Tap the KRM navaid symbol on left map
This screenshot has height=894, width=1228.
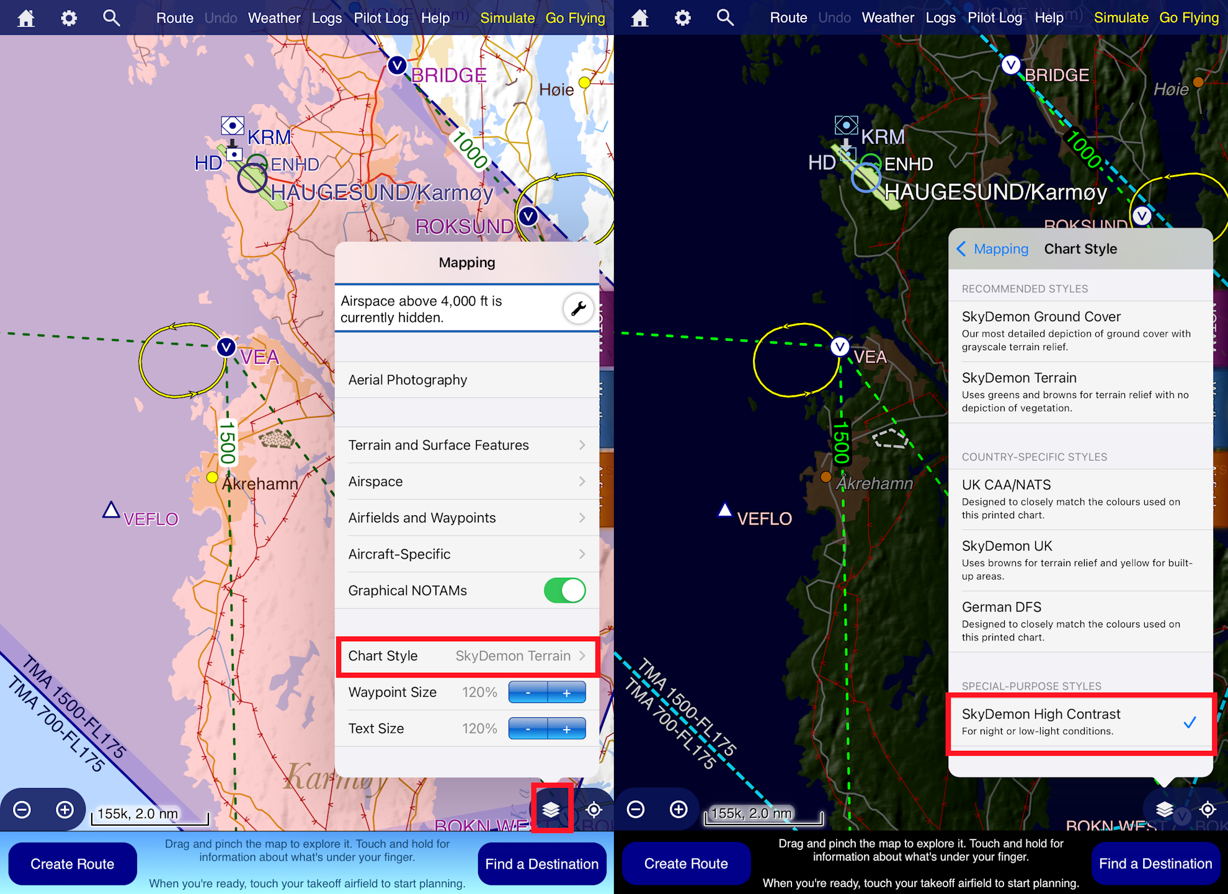point(233,126)
